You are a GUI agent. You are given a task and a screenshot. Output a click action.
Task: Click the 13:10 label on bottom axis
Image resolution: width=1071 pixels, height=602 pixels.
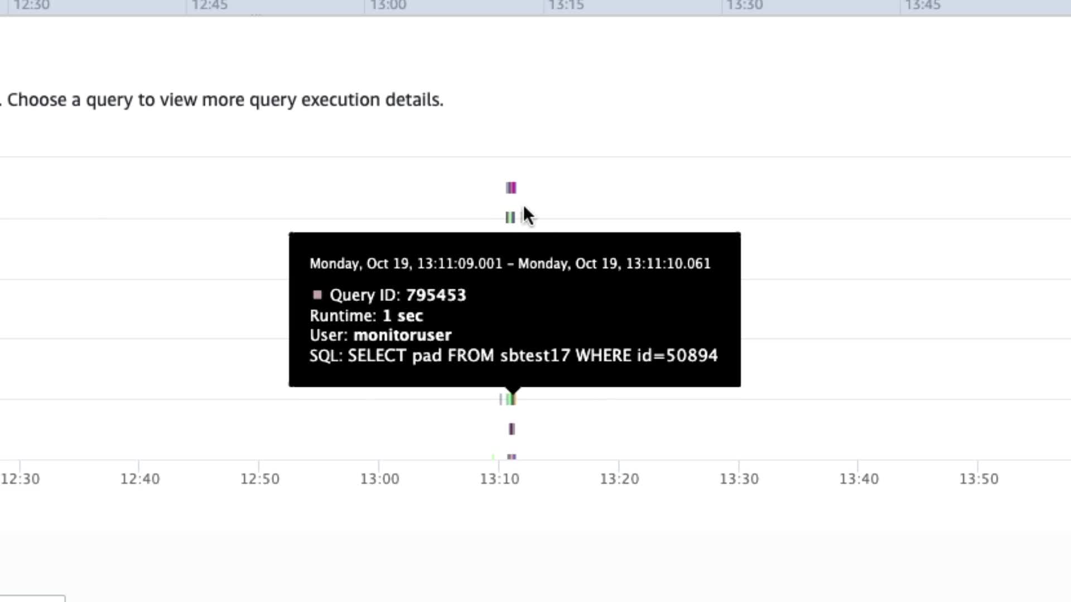click(x=499, y=479)
